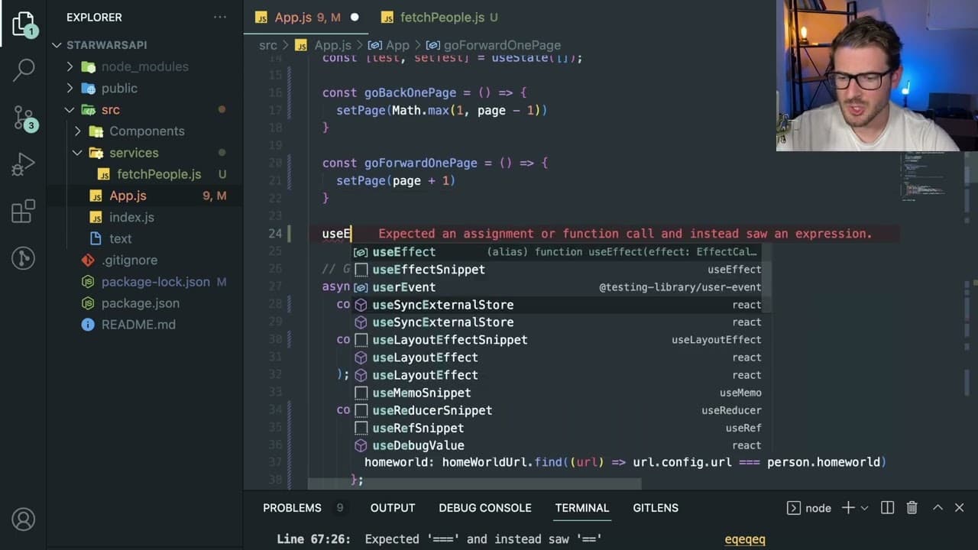Open the Search view in the activity bar
Viewport: 978px width, 550px height.
click(24, 70)
